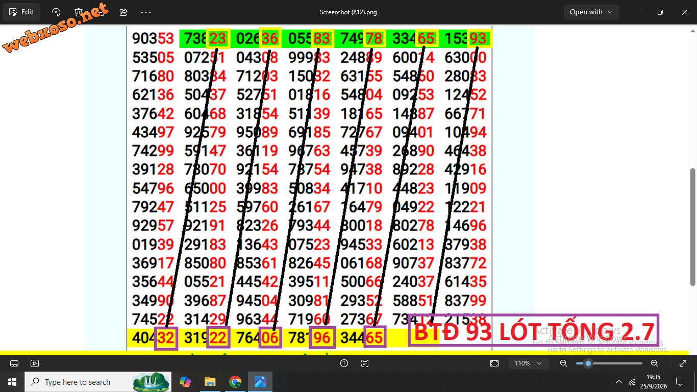Click the zoom out magnifier icon
Viewport: 697px width, 392px height.
pyautogui.click(x=564, y=363)
